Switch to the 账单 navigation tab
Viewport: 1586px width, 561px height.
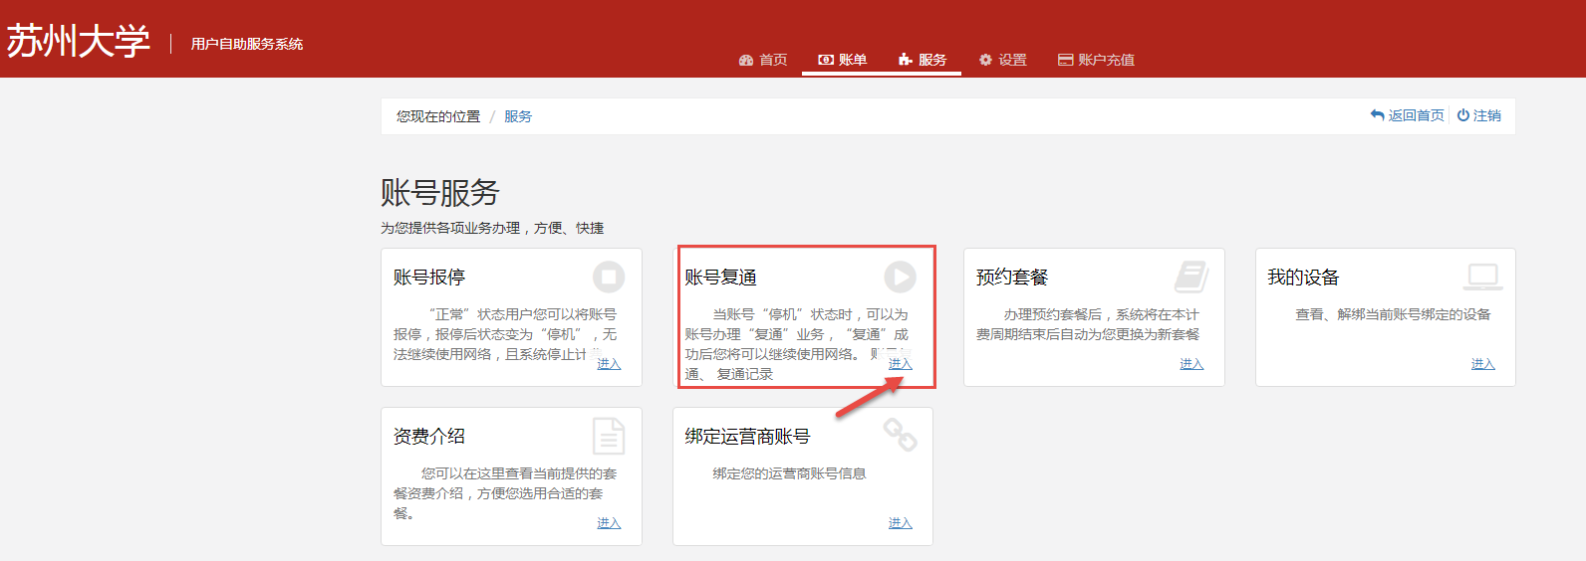pos(843,60)
